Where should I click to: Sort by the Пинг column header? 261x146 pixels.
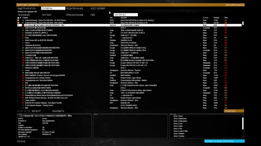(x=226, y=17)
